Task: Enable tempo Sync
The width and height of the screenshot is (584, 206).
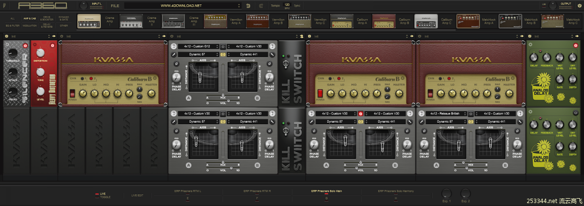Action: click(297, 6)
